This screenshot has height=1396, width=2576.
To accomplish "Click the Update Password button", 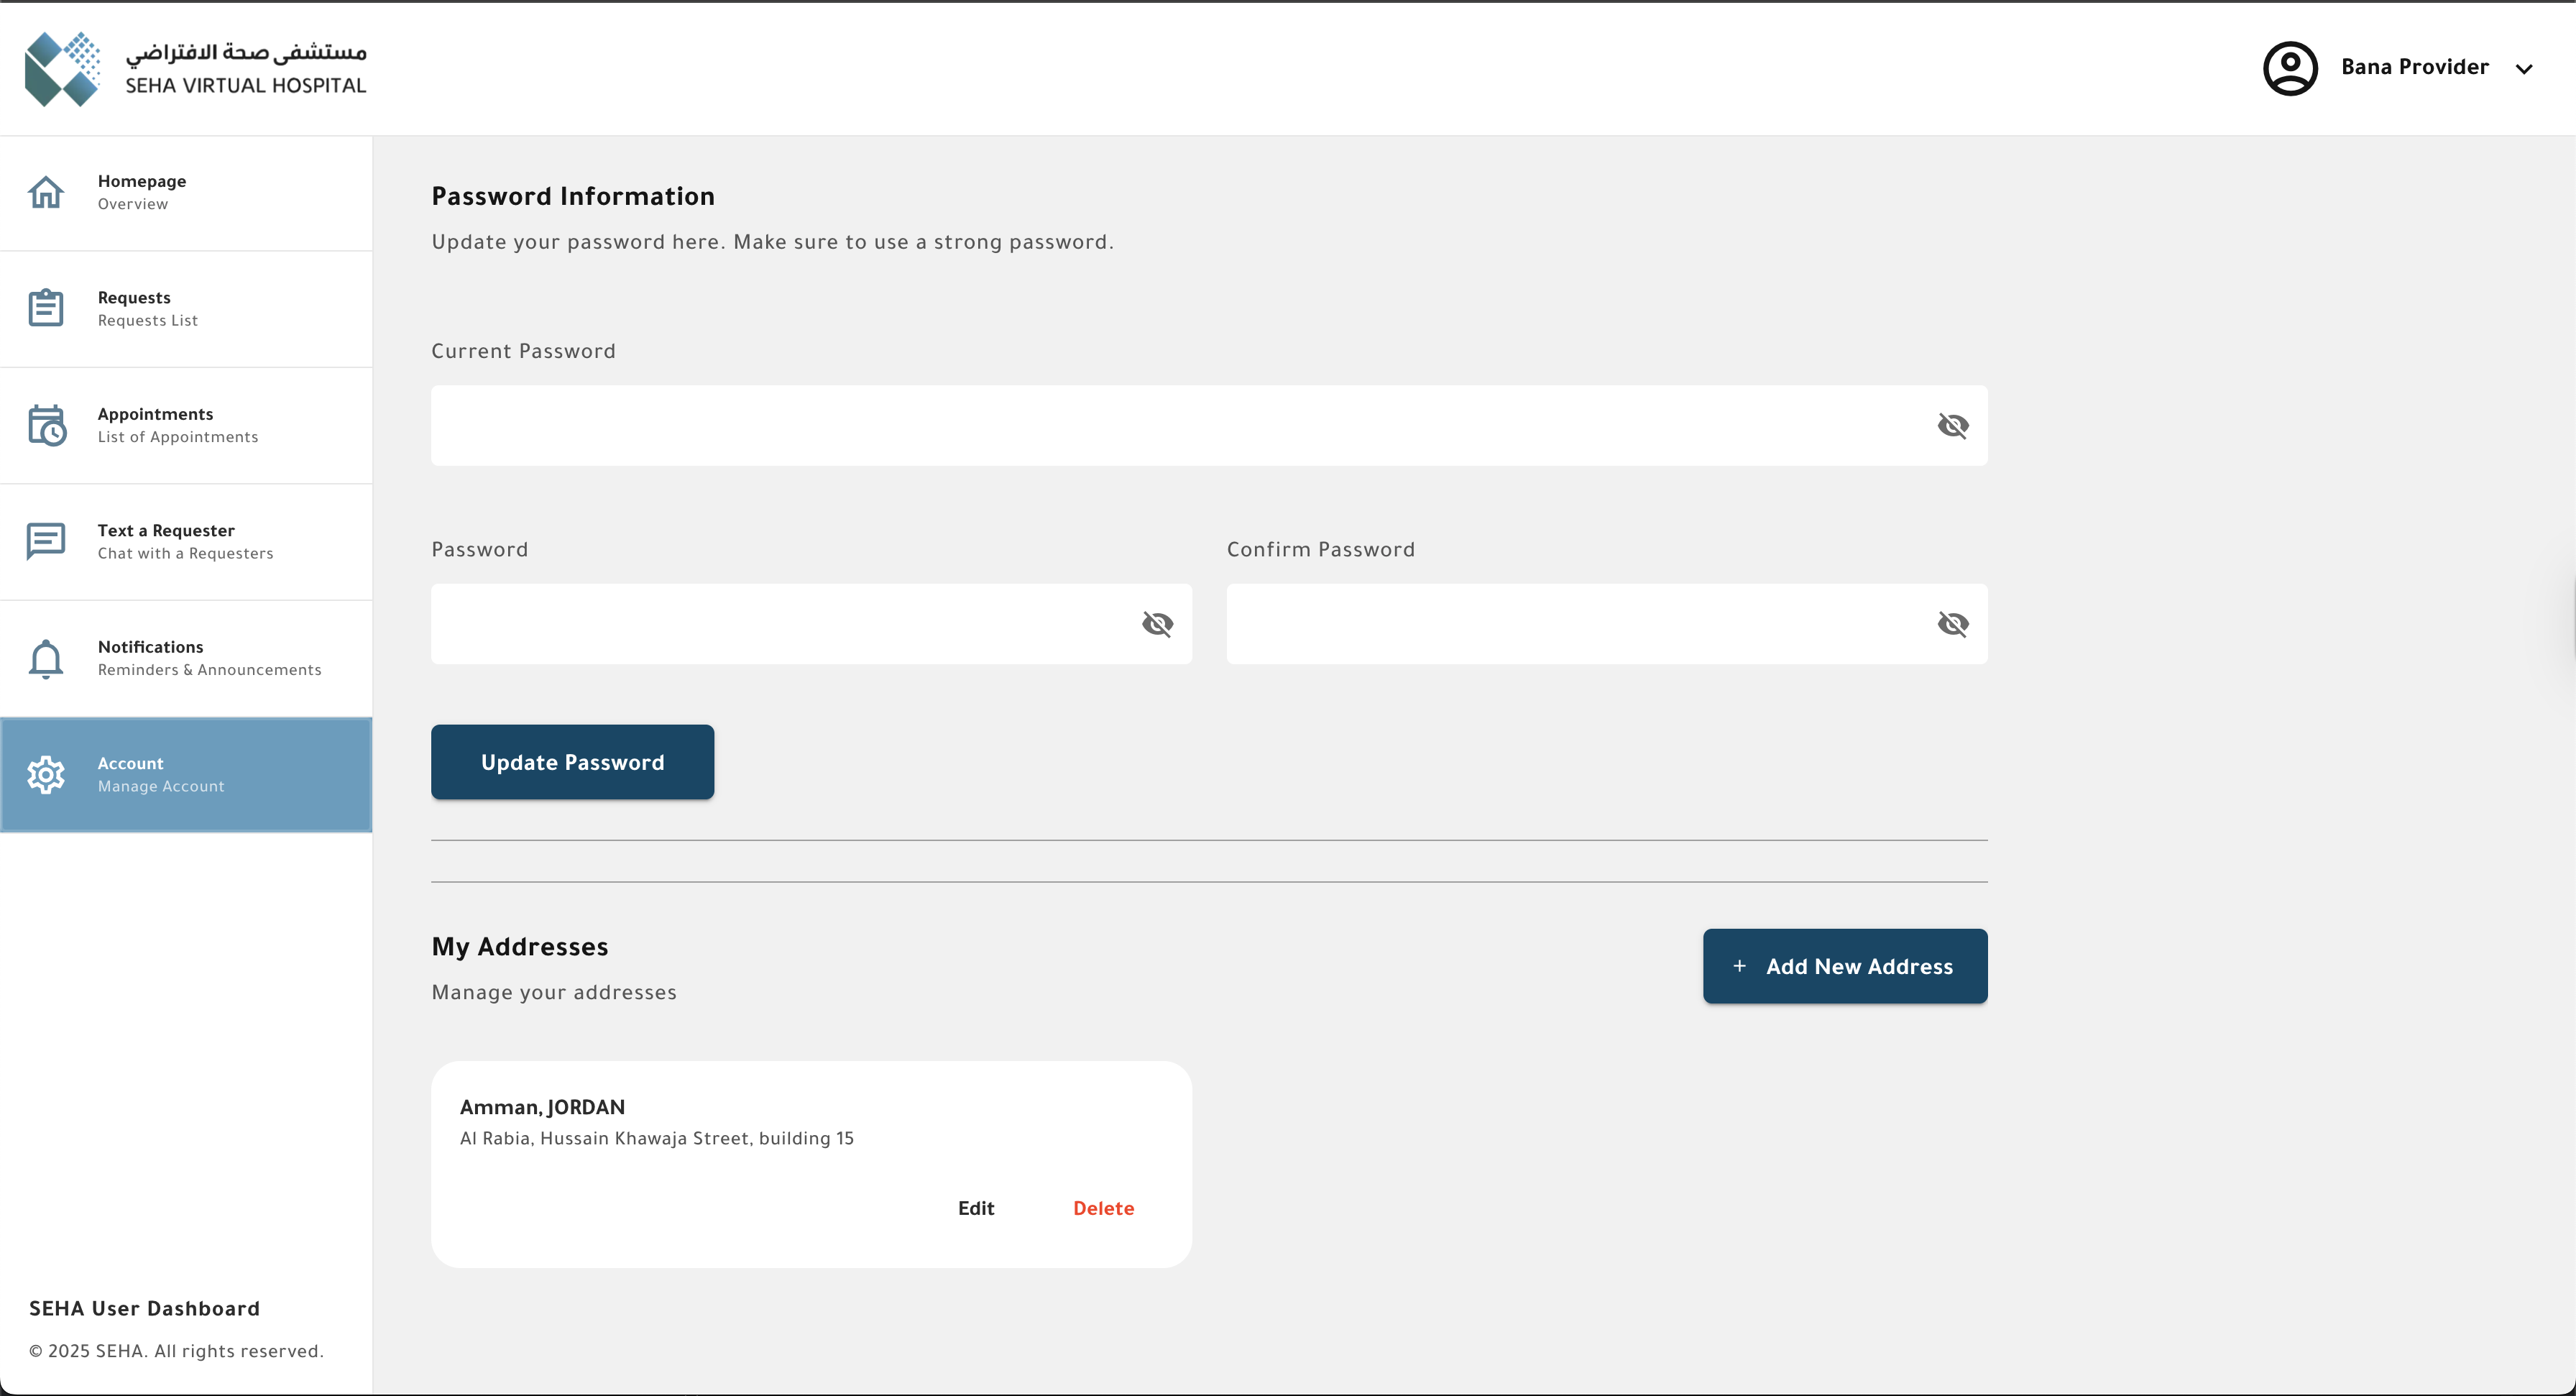I will 572,761.
